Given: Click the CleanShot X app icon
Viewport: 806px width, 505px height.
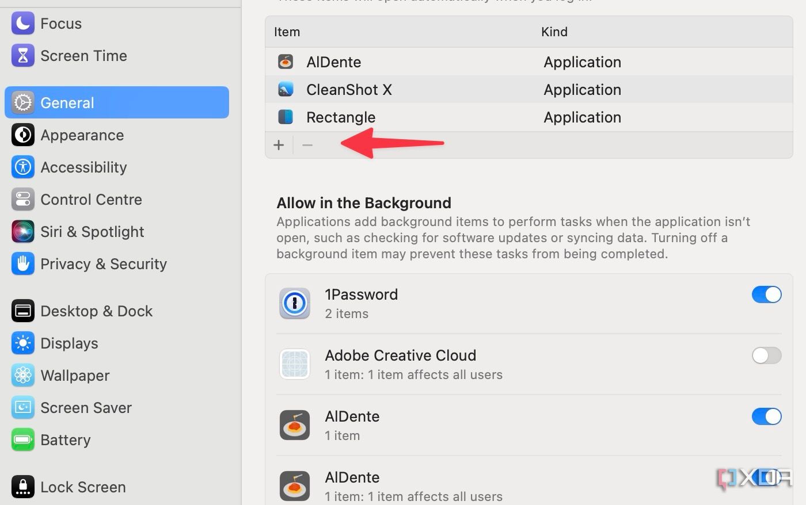Looking at the screenshot, I should tap(286, 89).
